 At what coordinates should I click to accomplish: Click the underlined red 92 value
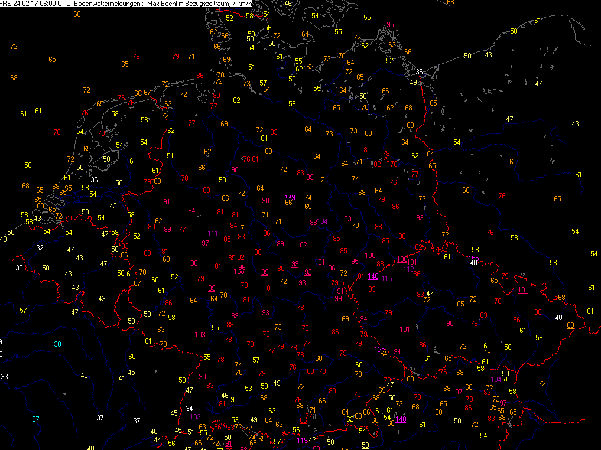pos(308,272)
